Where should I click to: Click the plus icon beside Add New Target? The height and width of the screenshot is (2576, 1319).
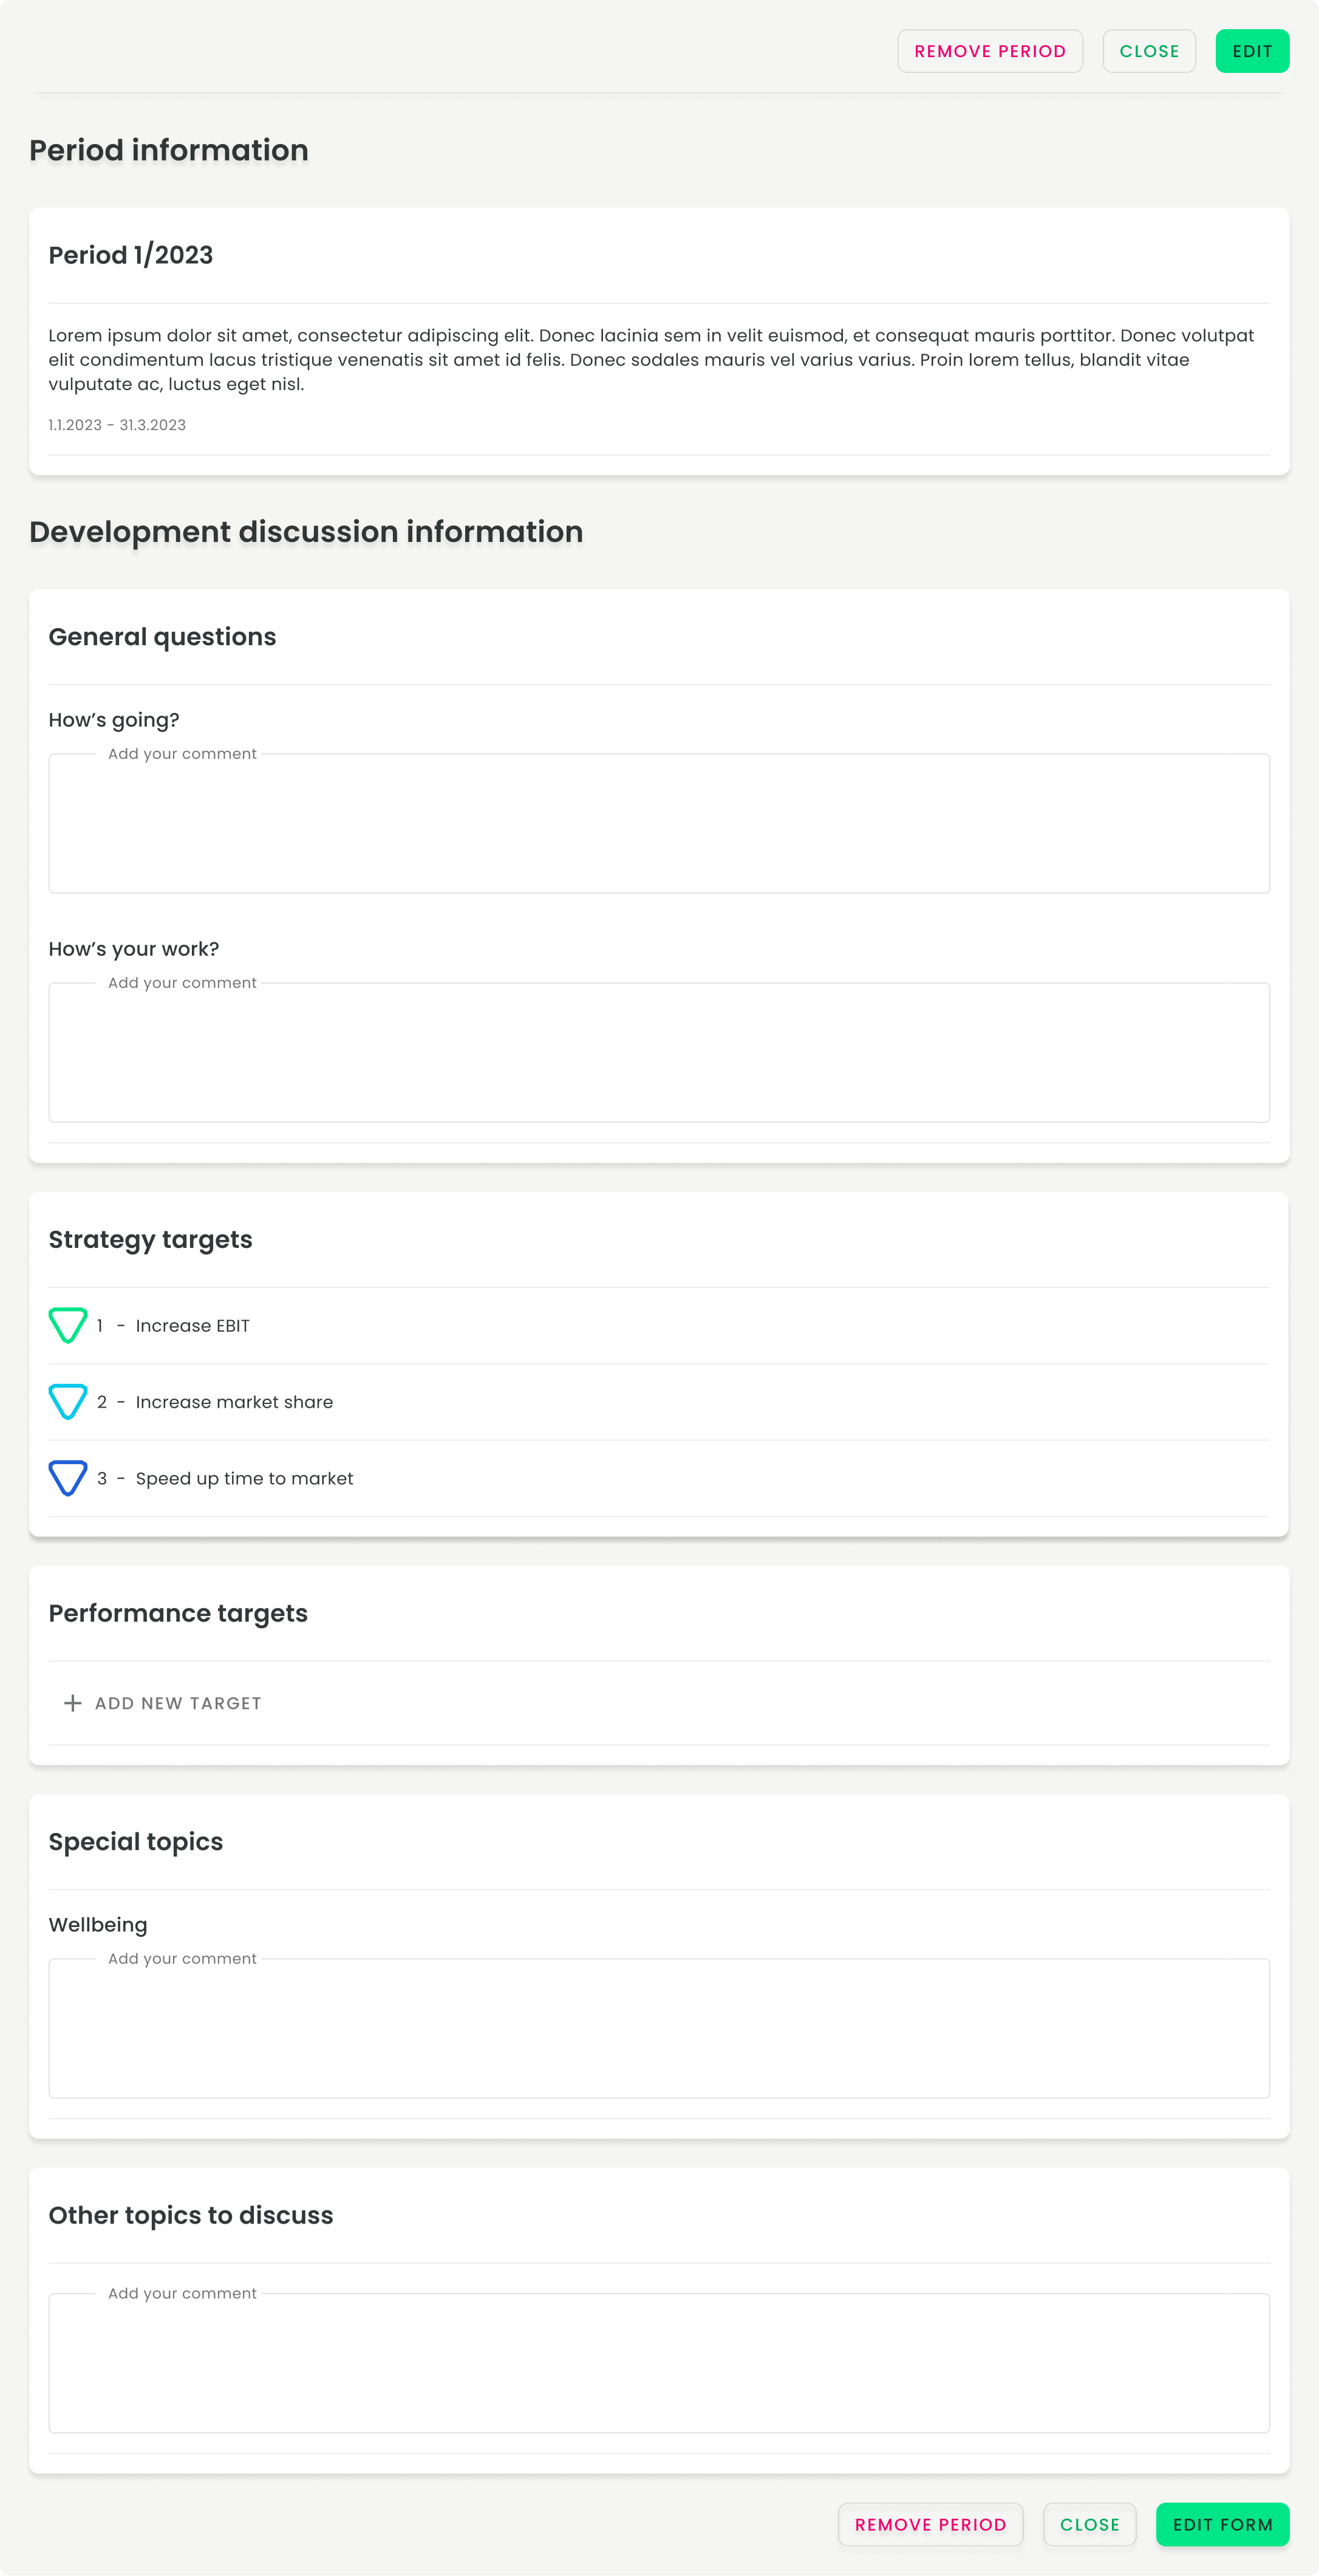(72, 1703)
